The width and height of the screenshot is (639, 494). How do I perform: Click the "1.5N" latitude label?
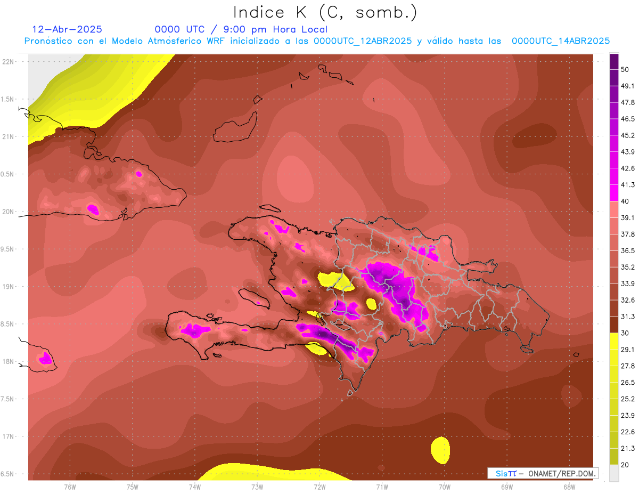(8, 99)
